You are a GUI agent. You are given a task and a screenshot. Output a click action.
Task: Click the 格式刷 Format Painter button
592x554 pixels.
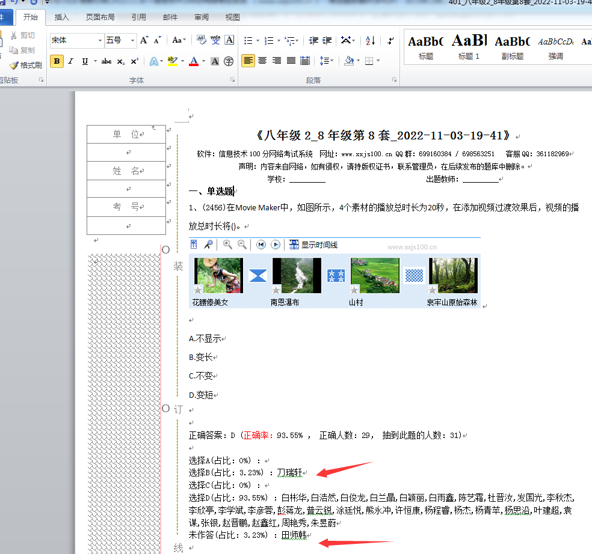[26, 65]
